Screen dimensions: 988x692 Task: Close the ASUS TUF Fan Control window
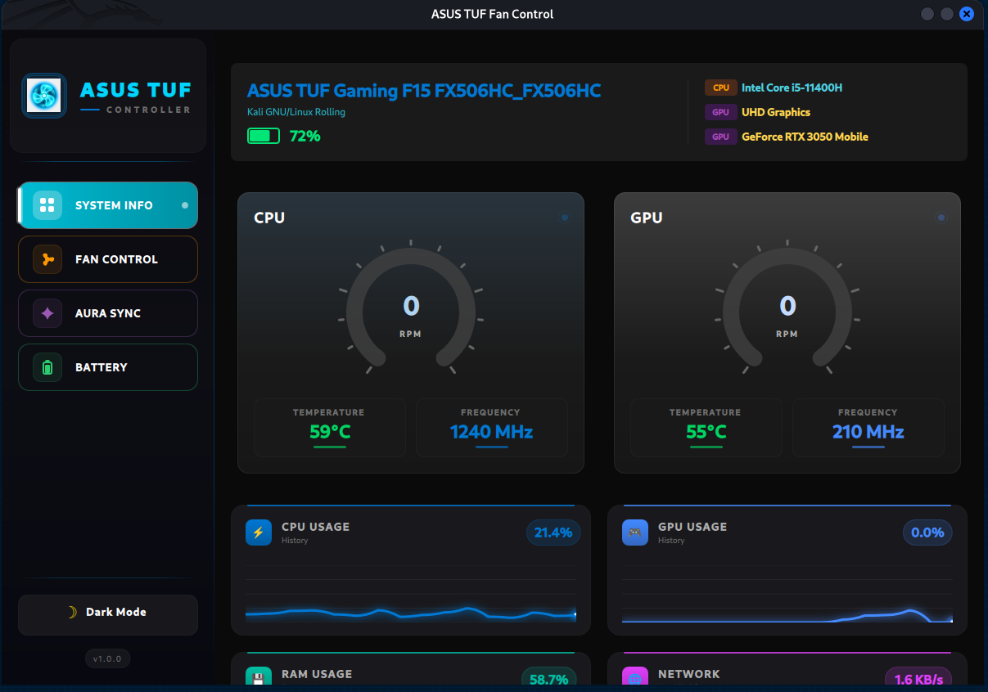967,14
